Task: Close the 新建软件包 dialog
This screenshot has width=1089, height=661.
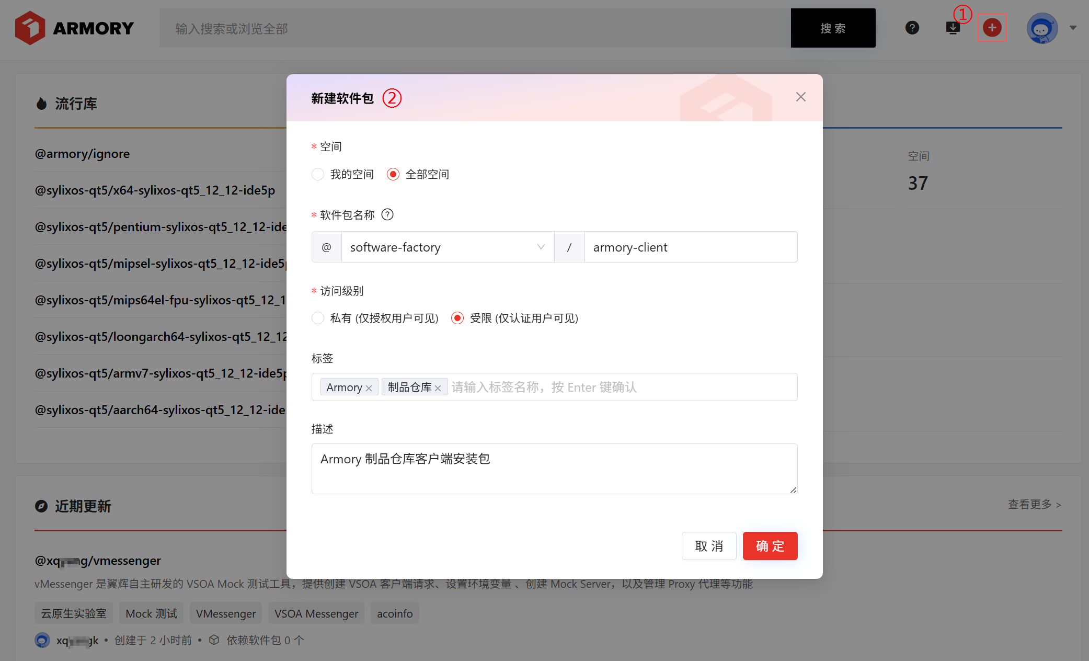Action: pos(800,97)
